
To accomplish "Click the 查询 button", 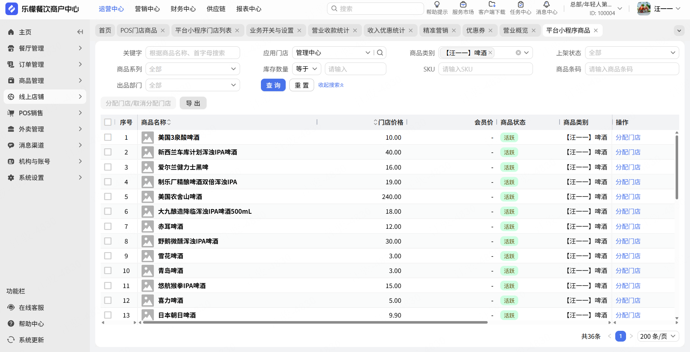I will pos(273,85).
